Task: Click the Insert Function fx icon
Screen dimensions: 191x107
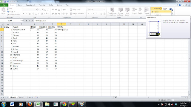Action: (33, 21)
